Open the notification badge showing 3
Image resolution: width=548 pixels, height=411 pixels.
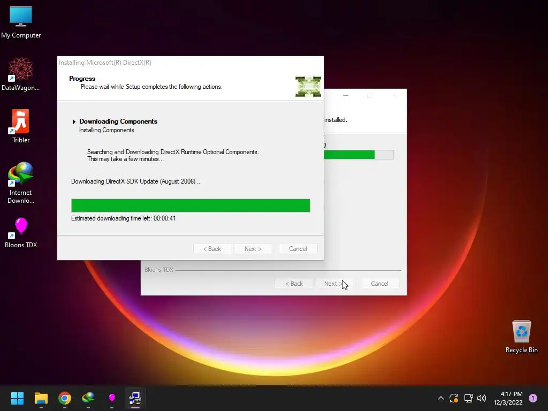click(x=532, y=398)
